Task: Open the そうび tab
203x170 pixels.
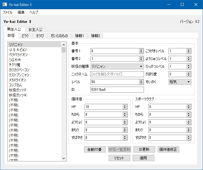Action: (x=40, y=36)
